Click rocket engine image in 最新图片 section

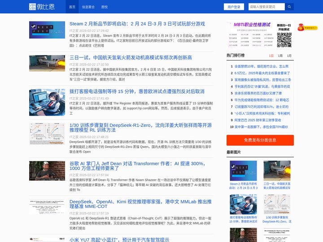(x=277, y=171)
